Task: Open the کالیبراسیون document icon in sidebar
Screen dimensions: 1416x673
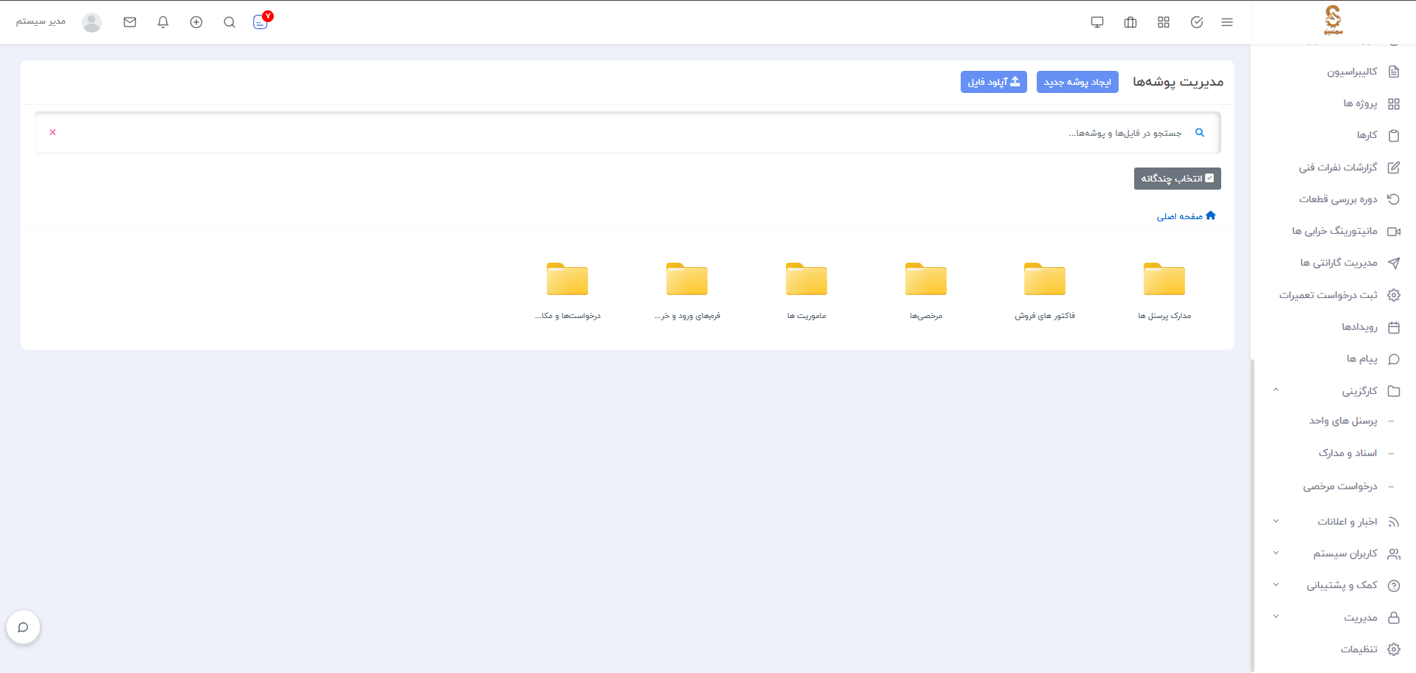Action: 1393,72
